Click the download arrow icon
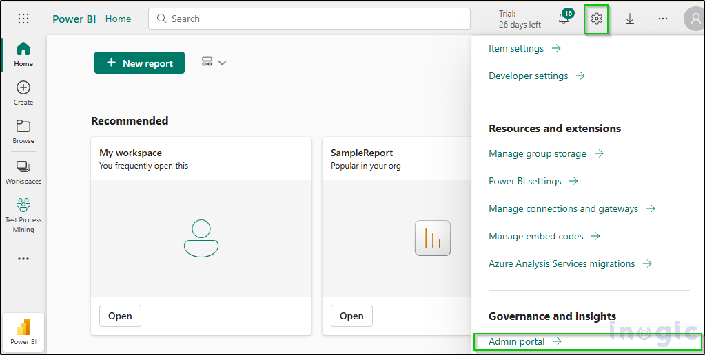 [x=629, y=19]
